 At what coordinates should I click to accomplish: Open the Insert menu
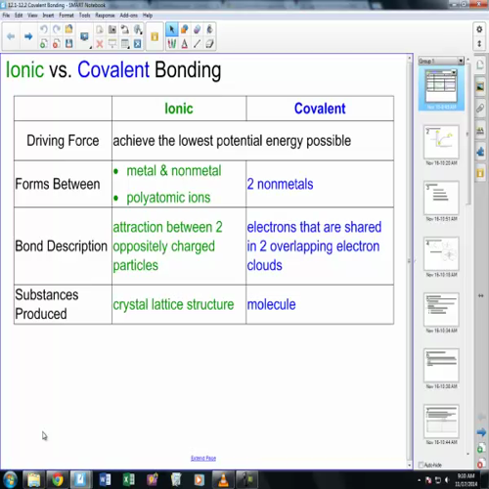pos(48,16)
